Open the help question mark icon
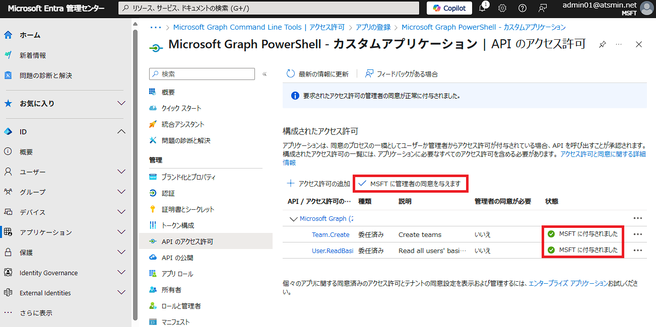Screen dimensions: 656x327 pyautogui.click(x=522, y=8)
